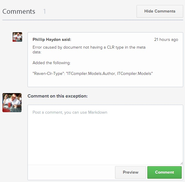This screenshot has height=182, width=185.
Task: Click the '21 hours ago' timestamp
Action: pyautogui.click(x=166, y=40)
